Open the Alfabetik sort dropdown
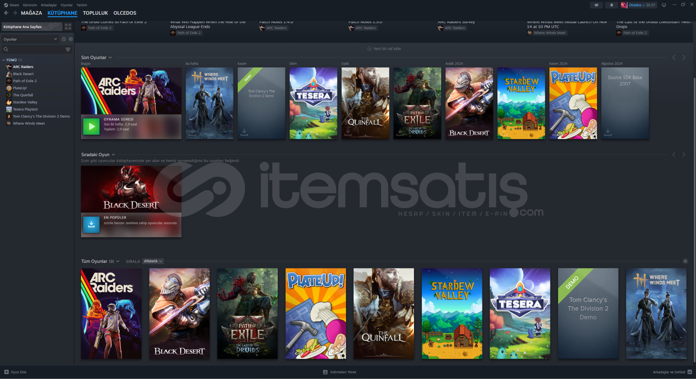Image resolution: width=696 pixels, height=379 pixels. click(x=153, y=261)
